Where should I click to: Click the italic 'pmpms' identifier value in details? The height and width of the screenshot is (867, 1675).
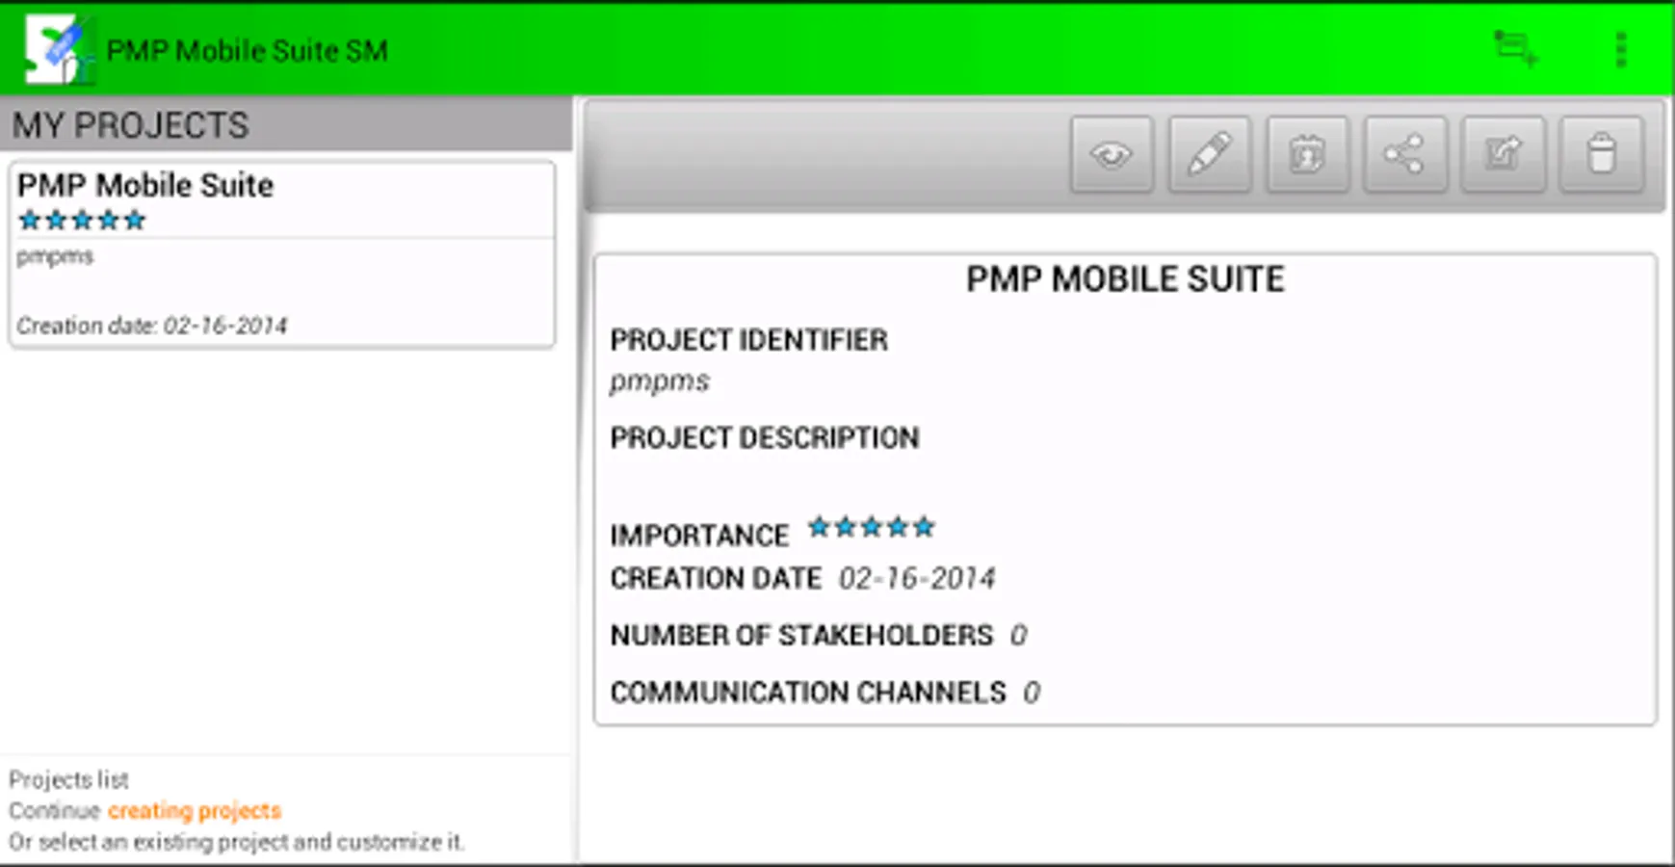(660, 381)
